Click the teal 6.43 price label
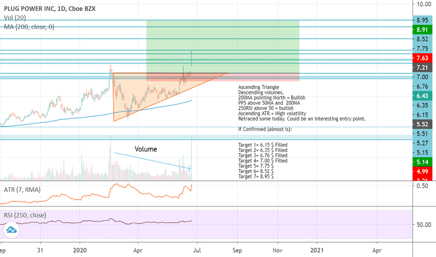The height and width of the screenshot is (257, 436). click(x=422, y=96)
